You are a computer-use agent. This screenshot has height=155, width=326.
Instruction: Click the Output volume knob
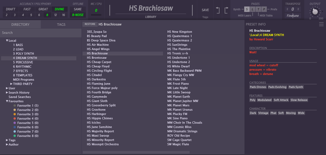pos(315,12)
